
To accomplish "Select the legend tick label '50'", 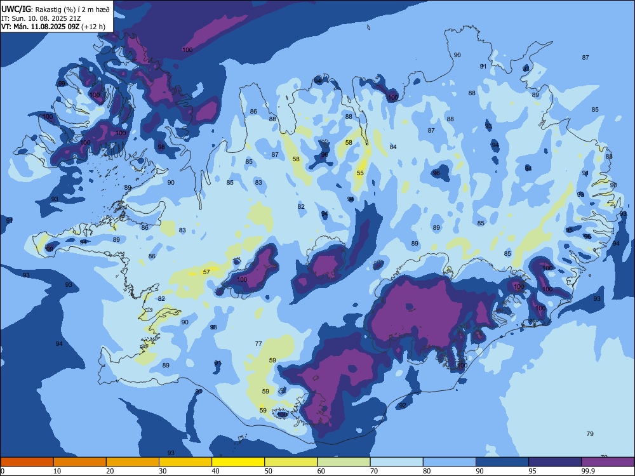I will click(269, 471).
